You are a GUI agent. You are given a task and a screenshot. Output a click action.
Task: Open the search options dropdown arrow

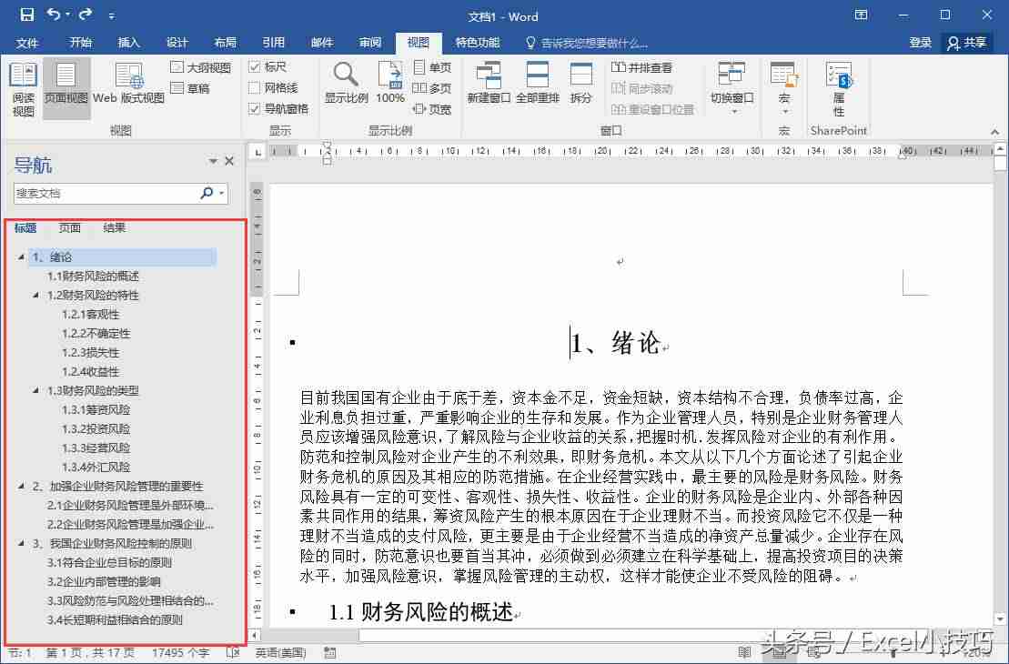(x=222, y=193)
